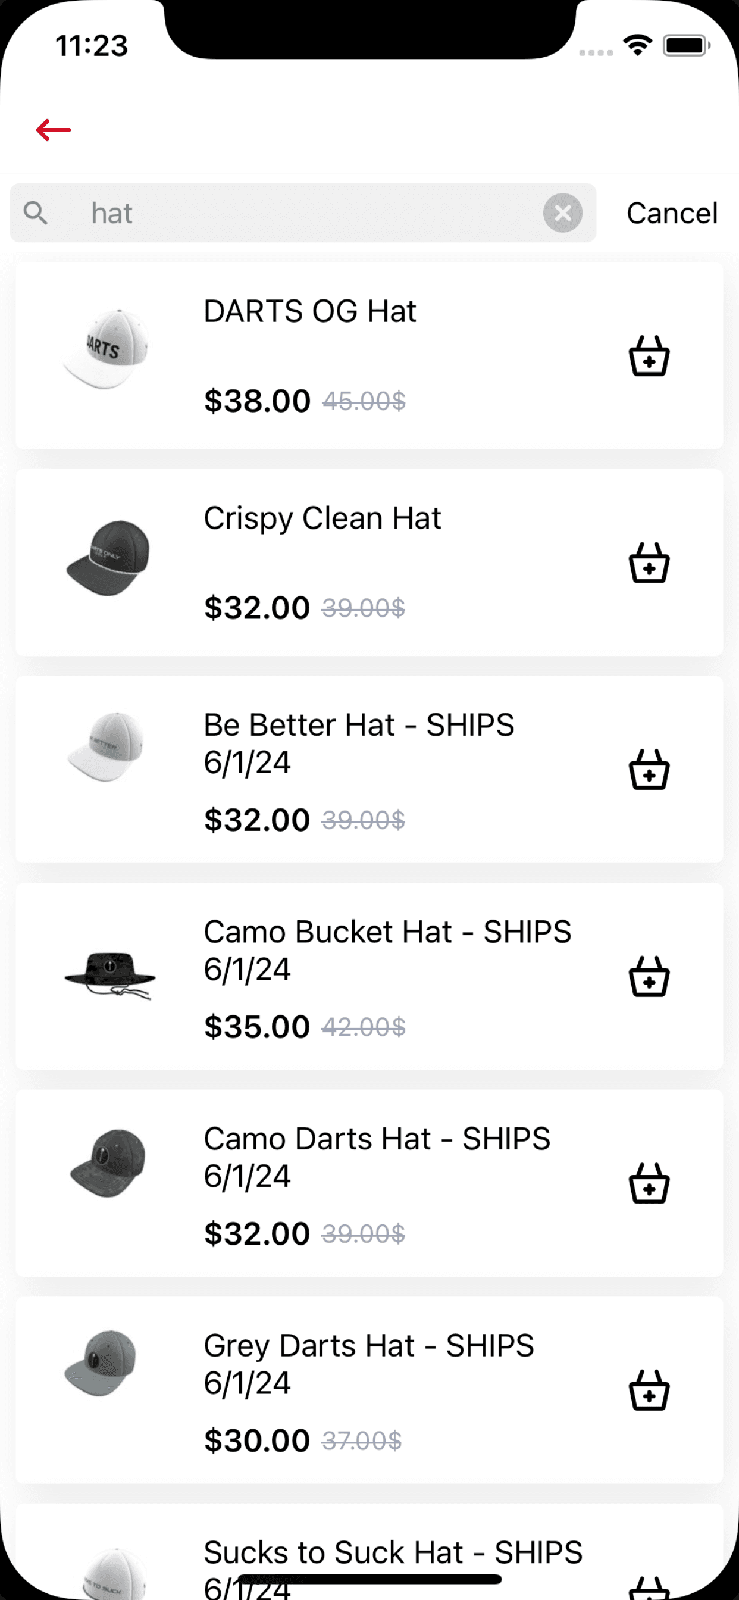Add Camo Bucket Hat to basket
This screenshot has width=739, height=1600.
[x=649, y=976]
